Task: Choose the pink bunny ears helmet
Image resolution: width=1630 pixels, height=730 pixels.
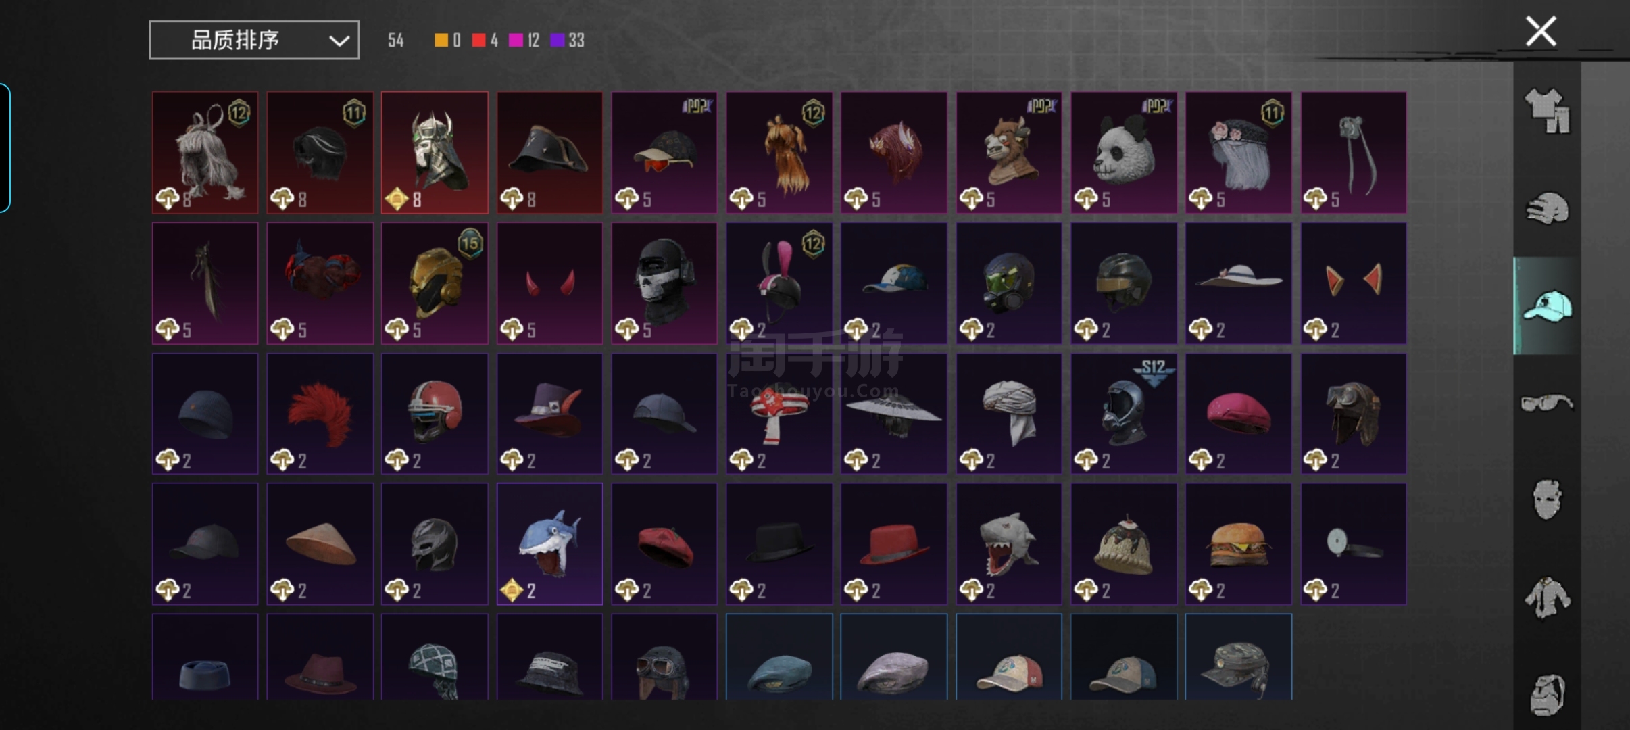Action: [779, 283]
